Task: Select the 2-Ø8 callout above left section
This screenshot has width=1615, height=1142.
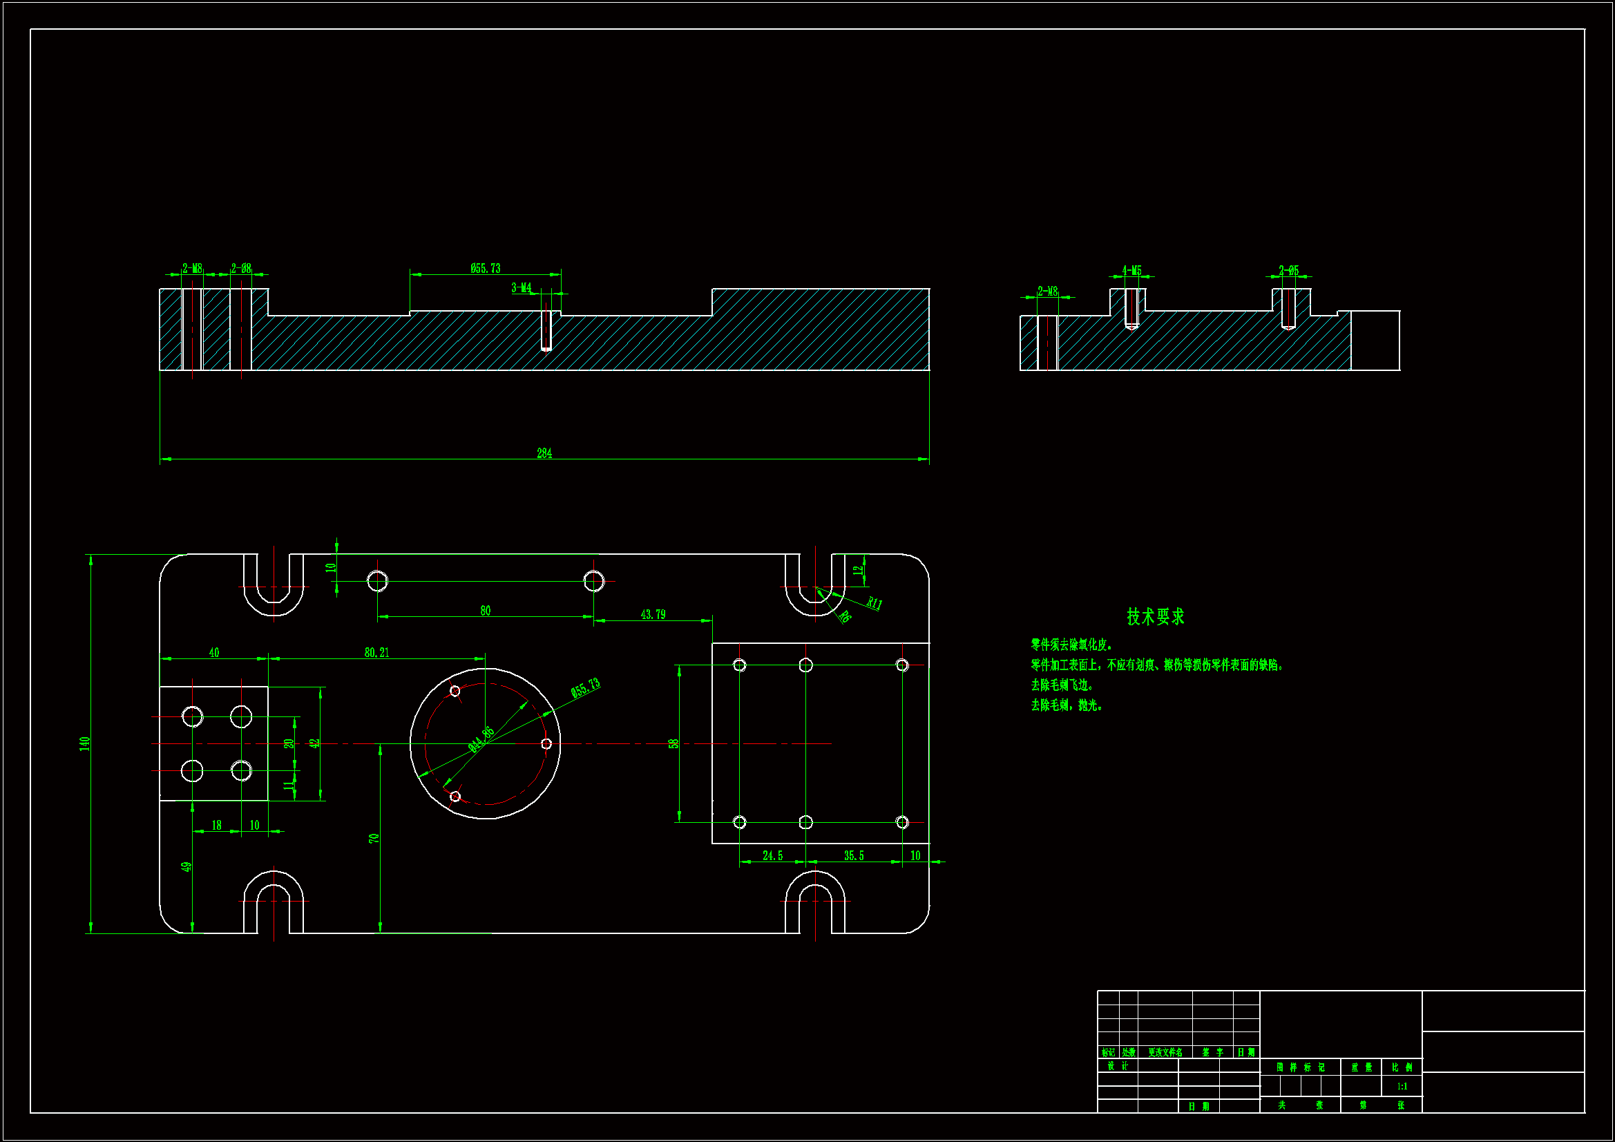Action: (241, 269)
